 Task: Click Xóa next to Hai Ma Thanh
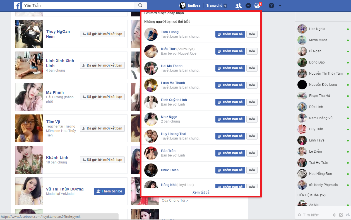tap(252, 68)
